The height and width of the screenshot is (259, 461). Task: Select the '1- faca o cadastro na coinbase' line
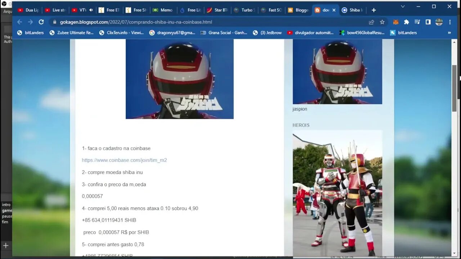pos(116,148)
